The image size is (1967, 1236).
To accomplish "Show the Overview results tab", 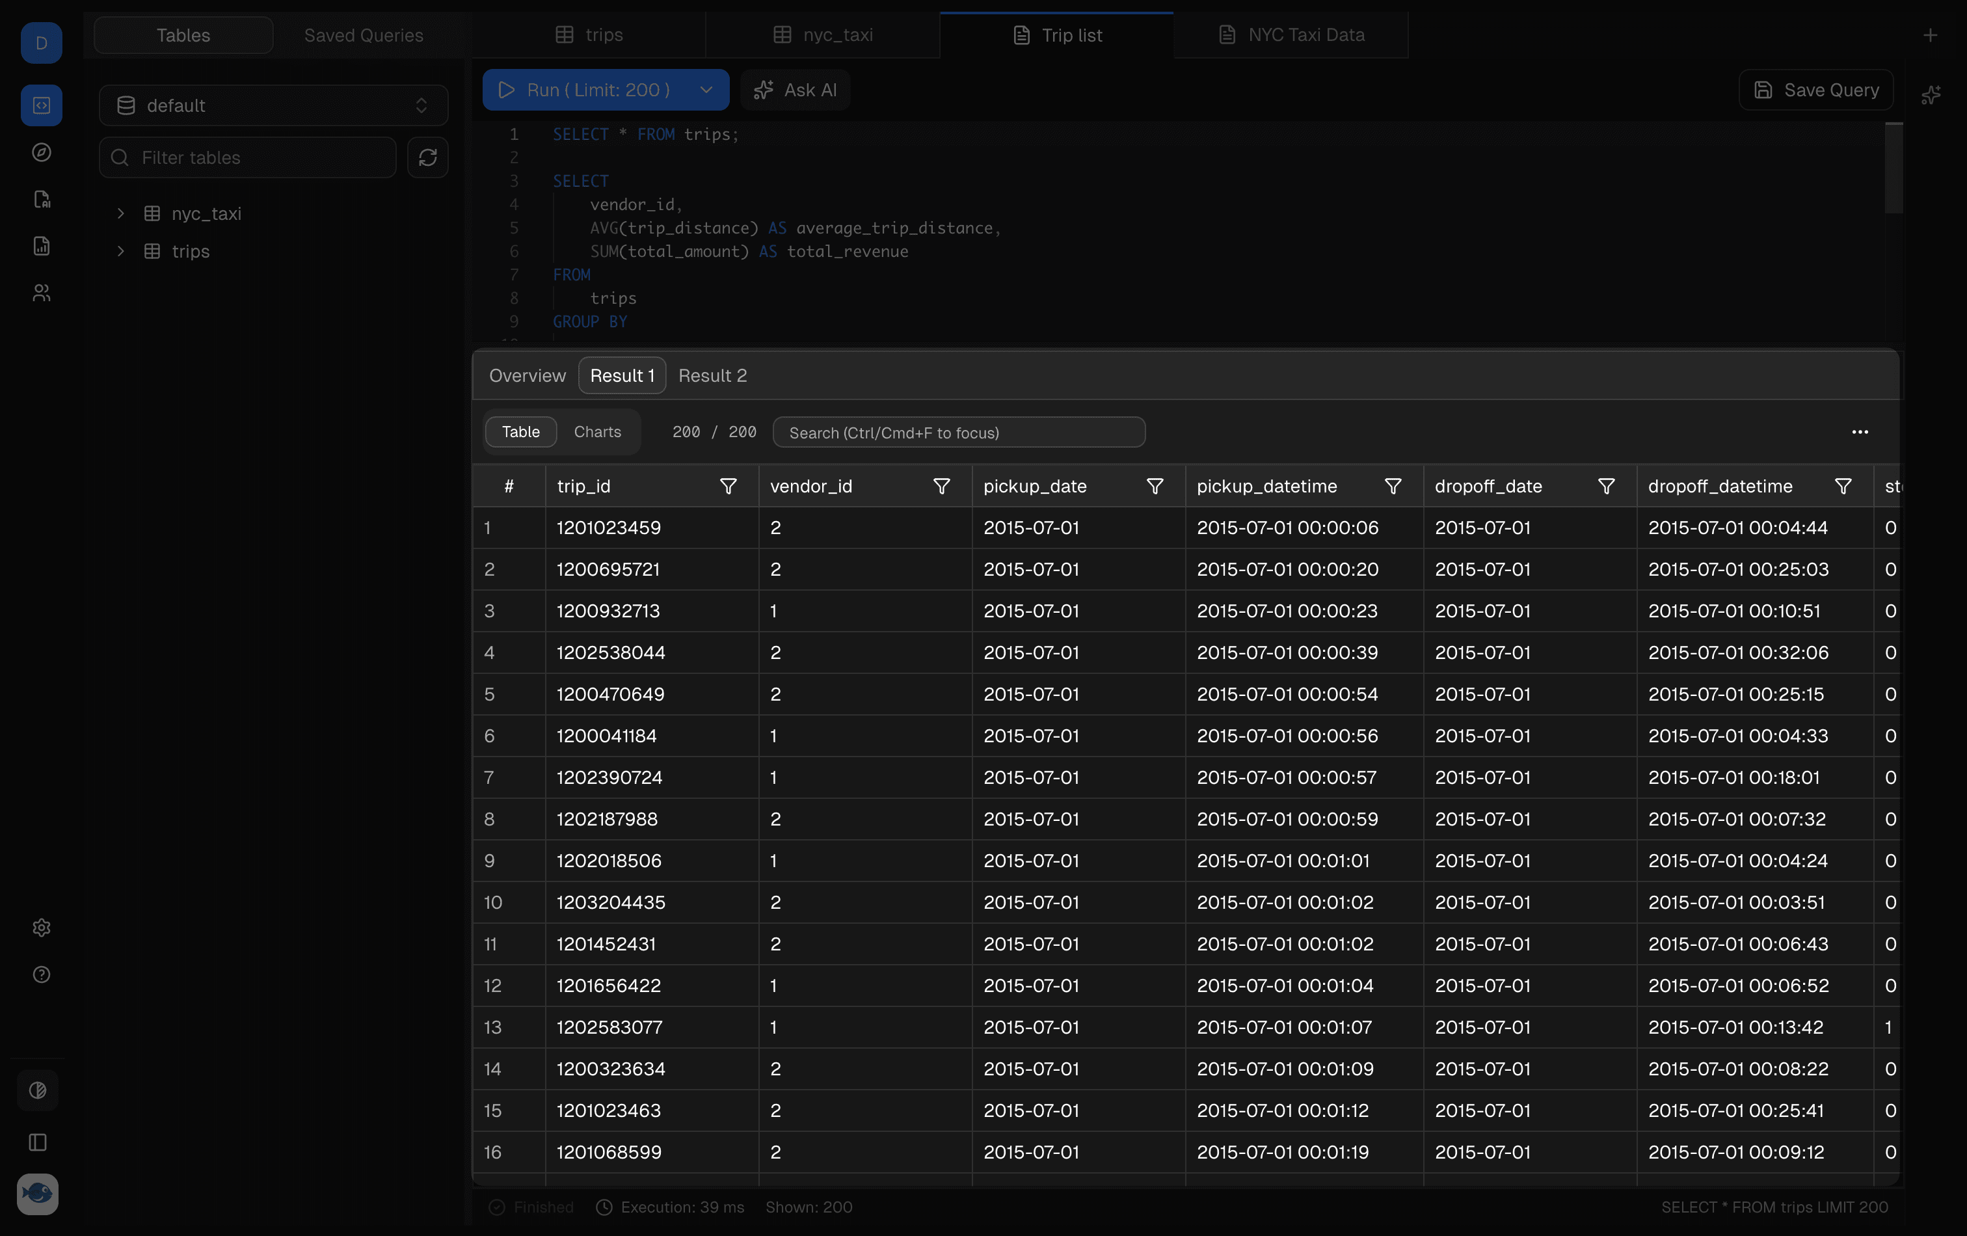I will (527, 376).
